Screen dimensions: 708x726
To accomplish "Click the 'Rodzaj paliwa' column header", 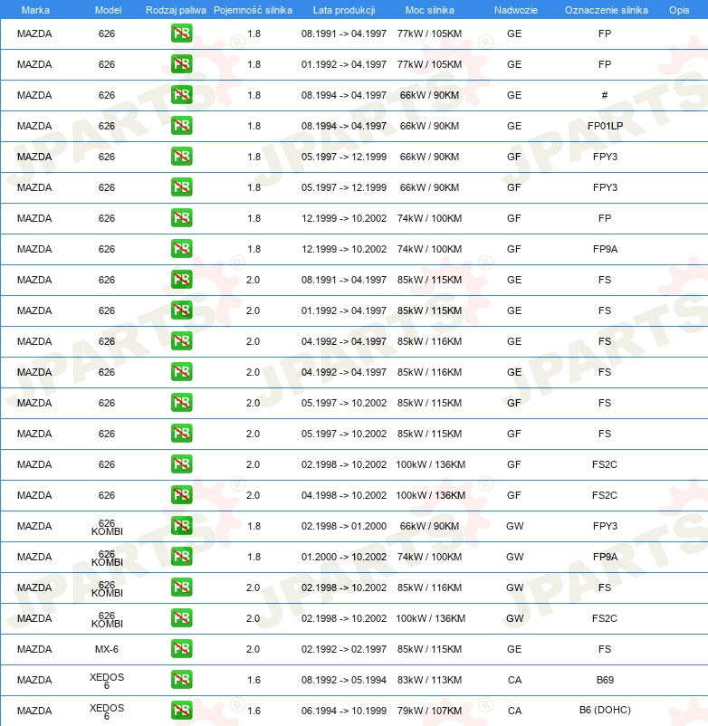I will [x=176, y=10].
